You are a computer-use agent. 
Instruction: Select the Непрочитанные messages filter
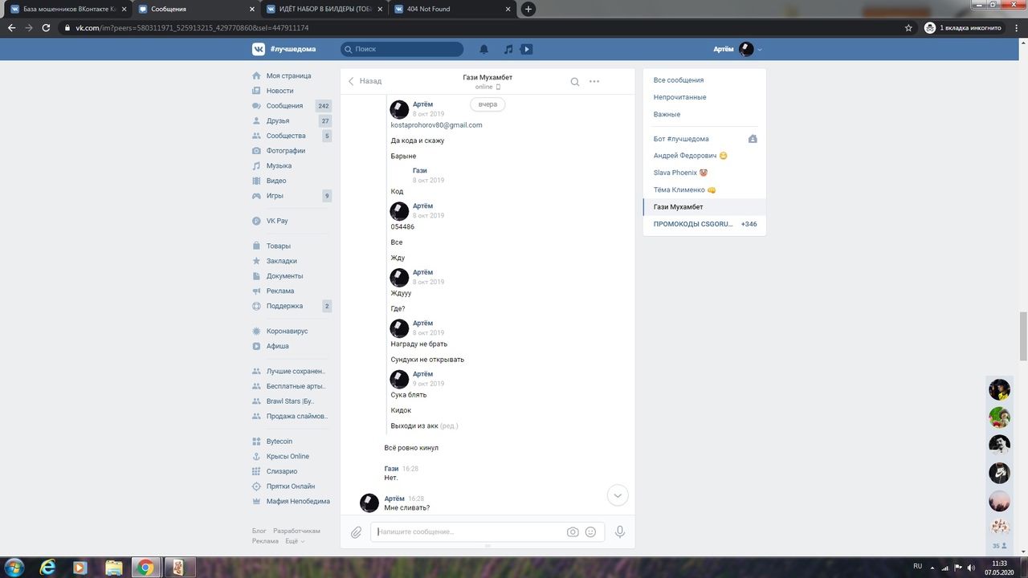679,97
